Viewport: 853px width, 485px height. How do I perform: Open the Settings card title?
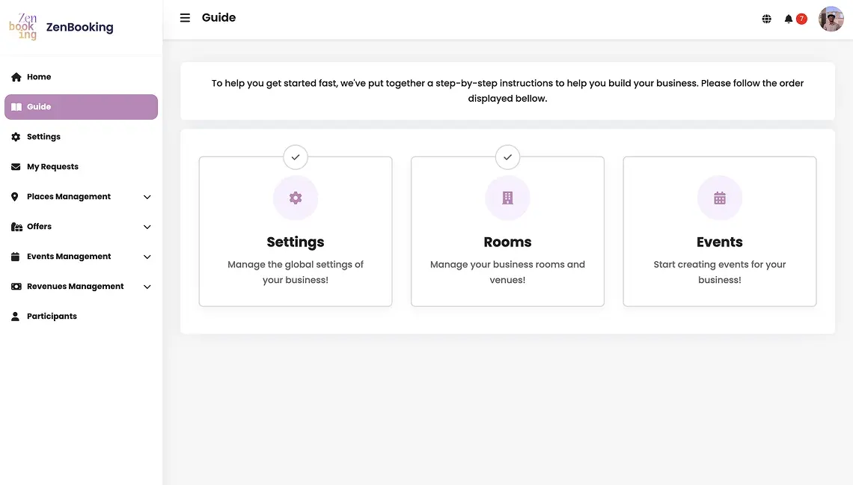(296, 242)
